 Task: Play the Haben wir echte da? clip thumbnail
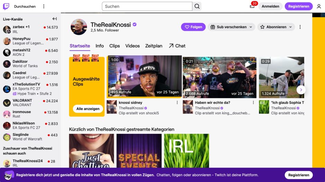(x=219, y=77)
